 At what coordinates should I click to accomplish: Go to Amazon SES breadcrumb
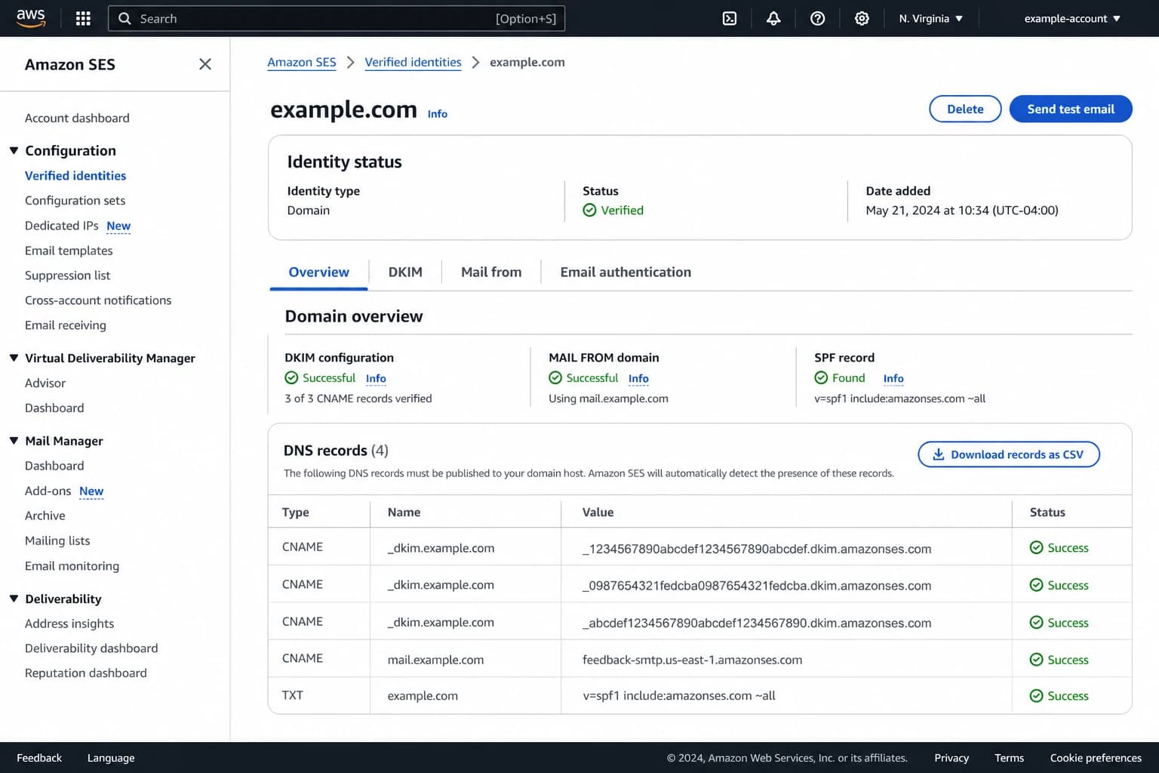pyautogui.click(x=302, y=62)
